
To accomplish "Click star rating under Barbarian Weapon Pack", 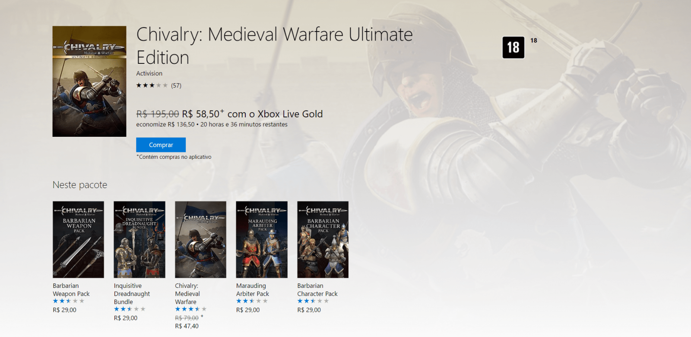I will [x=68, y=301].
